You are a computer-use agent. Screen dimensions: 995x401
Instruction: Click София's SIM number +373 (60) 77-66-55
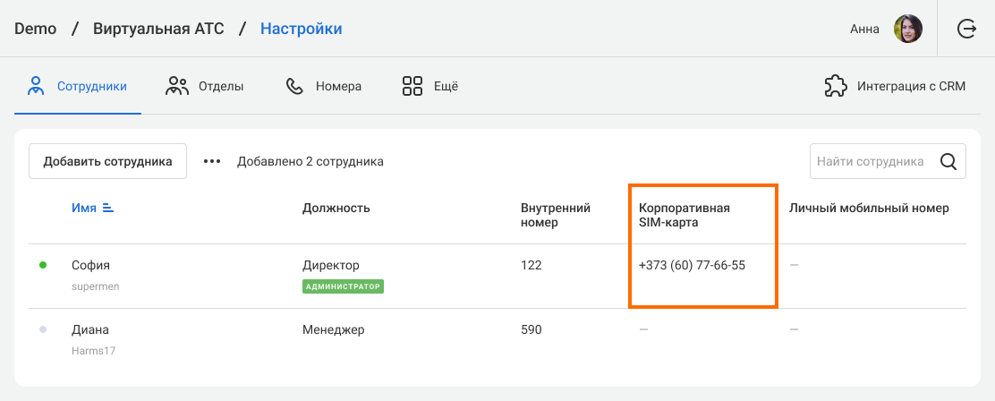[x=692, y=266]
